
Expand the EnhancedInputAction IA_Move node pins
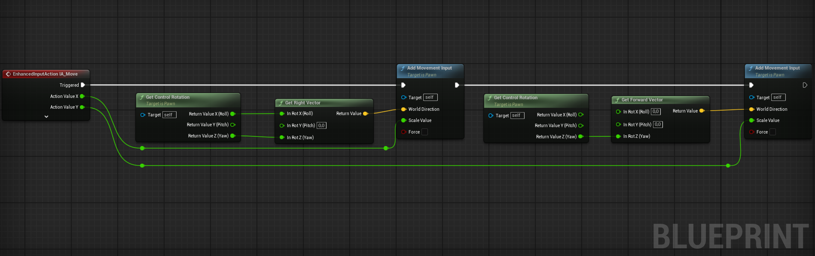[46, 116]
